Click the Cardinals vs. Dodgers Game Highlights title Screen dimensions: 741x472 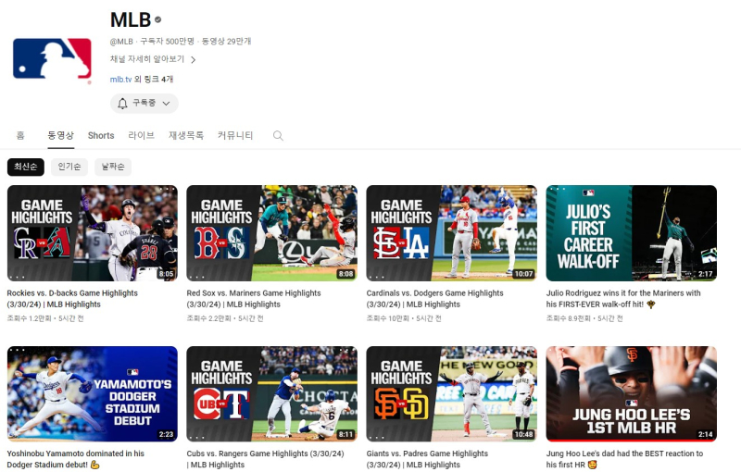[434, 299]
